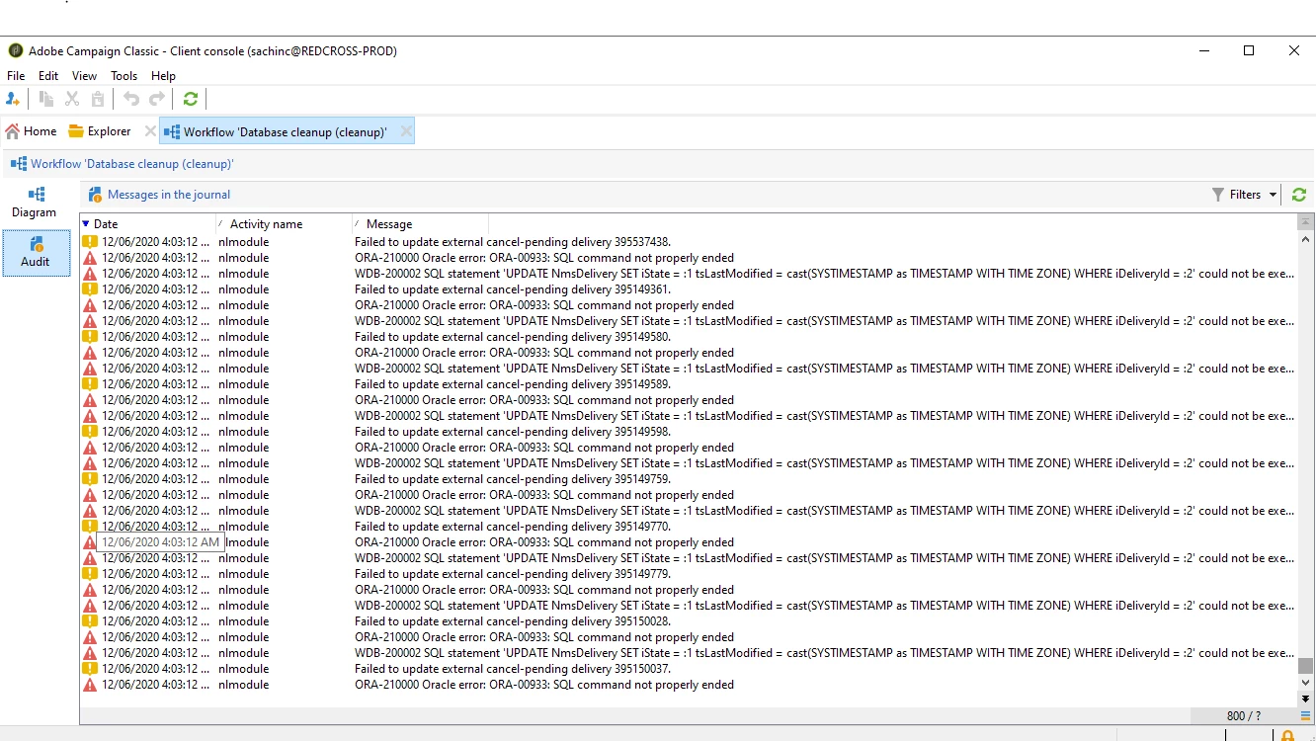Click the Cut scissors toolbar icon

tap(72, 99)
